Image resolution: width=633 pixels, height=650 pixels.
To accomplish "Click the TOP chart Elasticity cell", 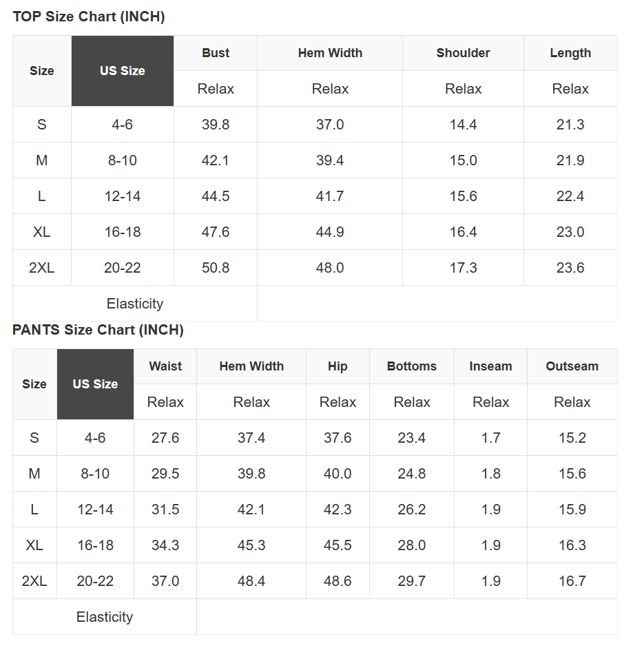I will [135, 304].
